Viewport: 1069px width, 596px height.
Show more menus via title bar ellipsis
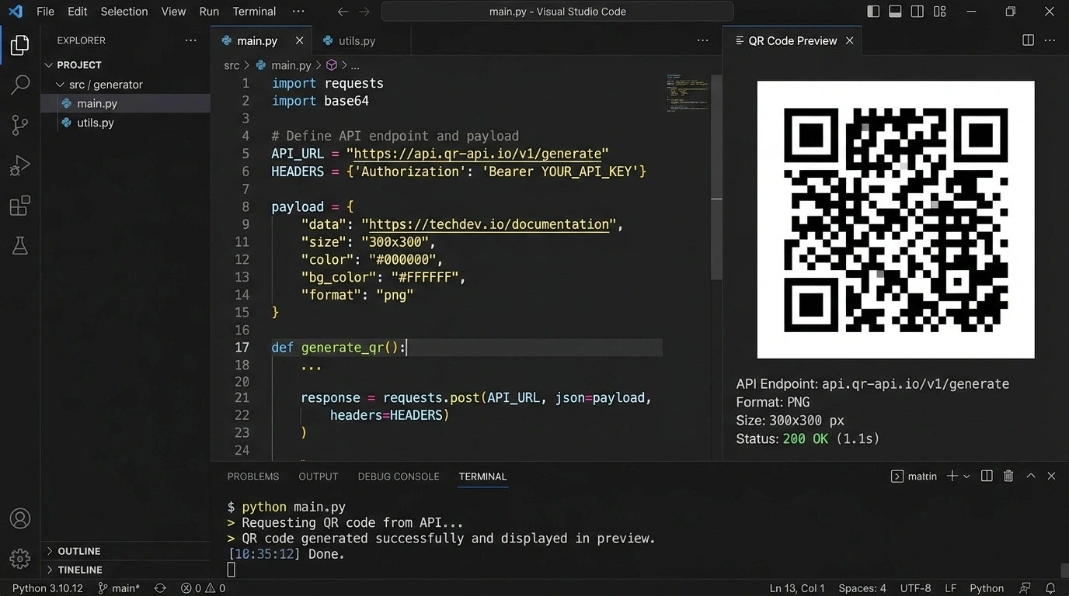[298, 12]
